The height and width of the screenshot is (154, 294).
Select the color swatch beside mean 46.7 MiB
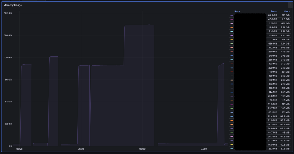point(232,133)
